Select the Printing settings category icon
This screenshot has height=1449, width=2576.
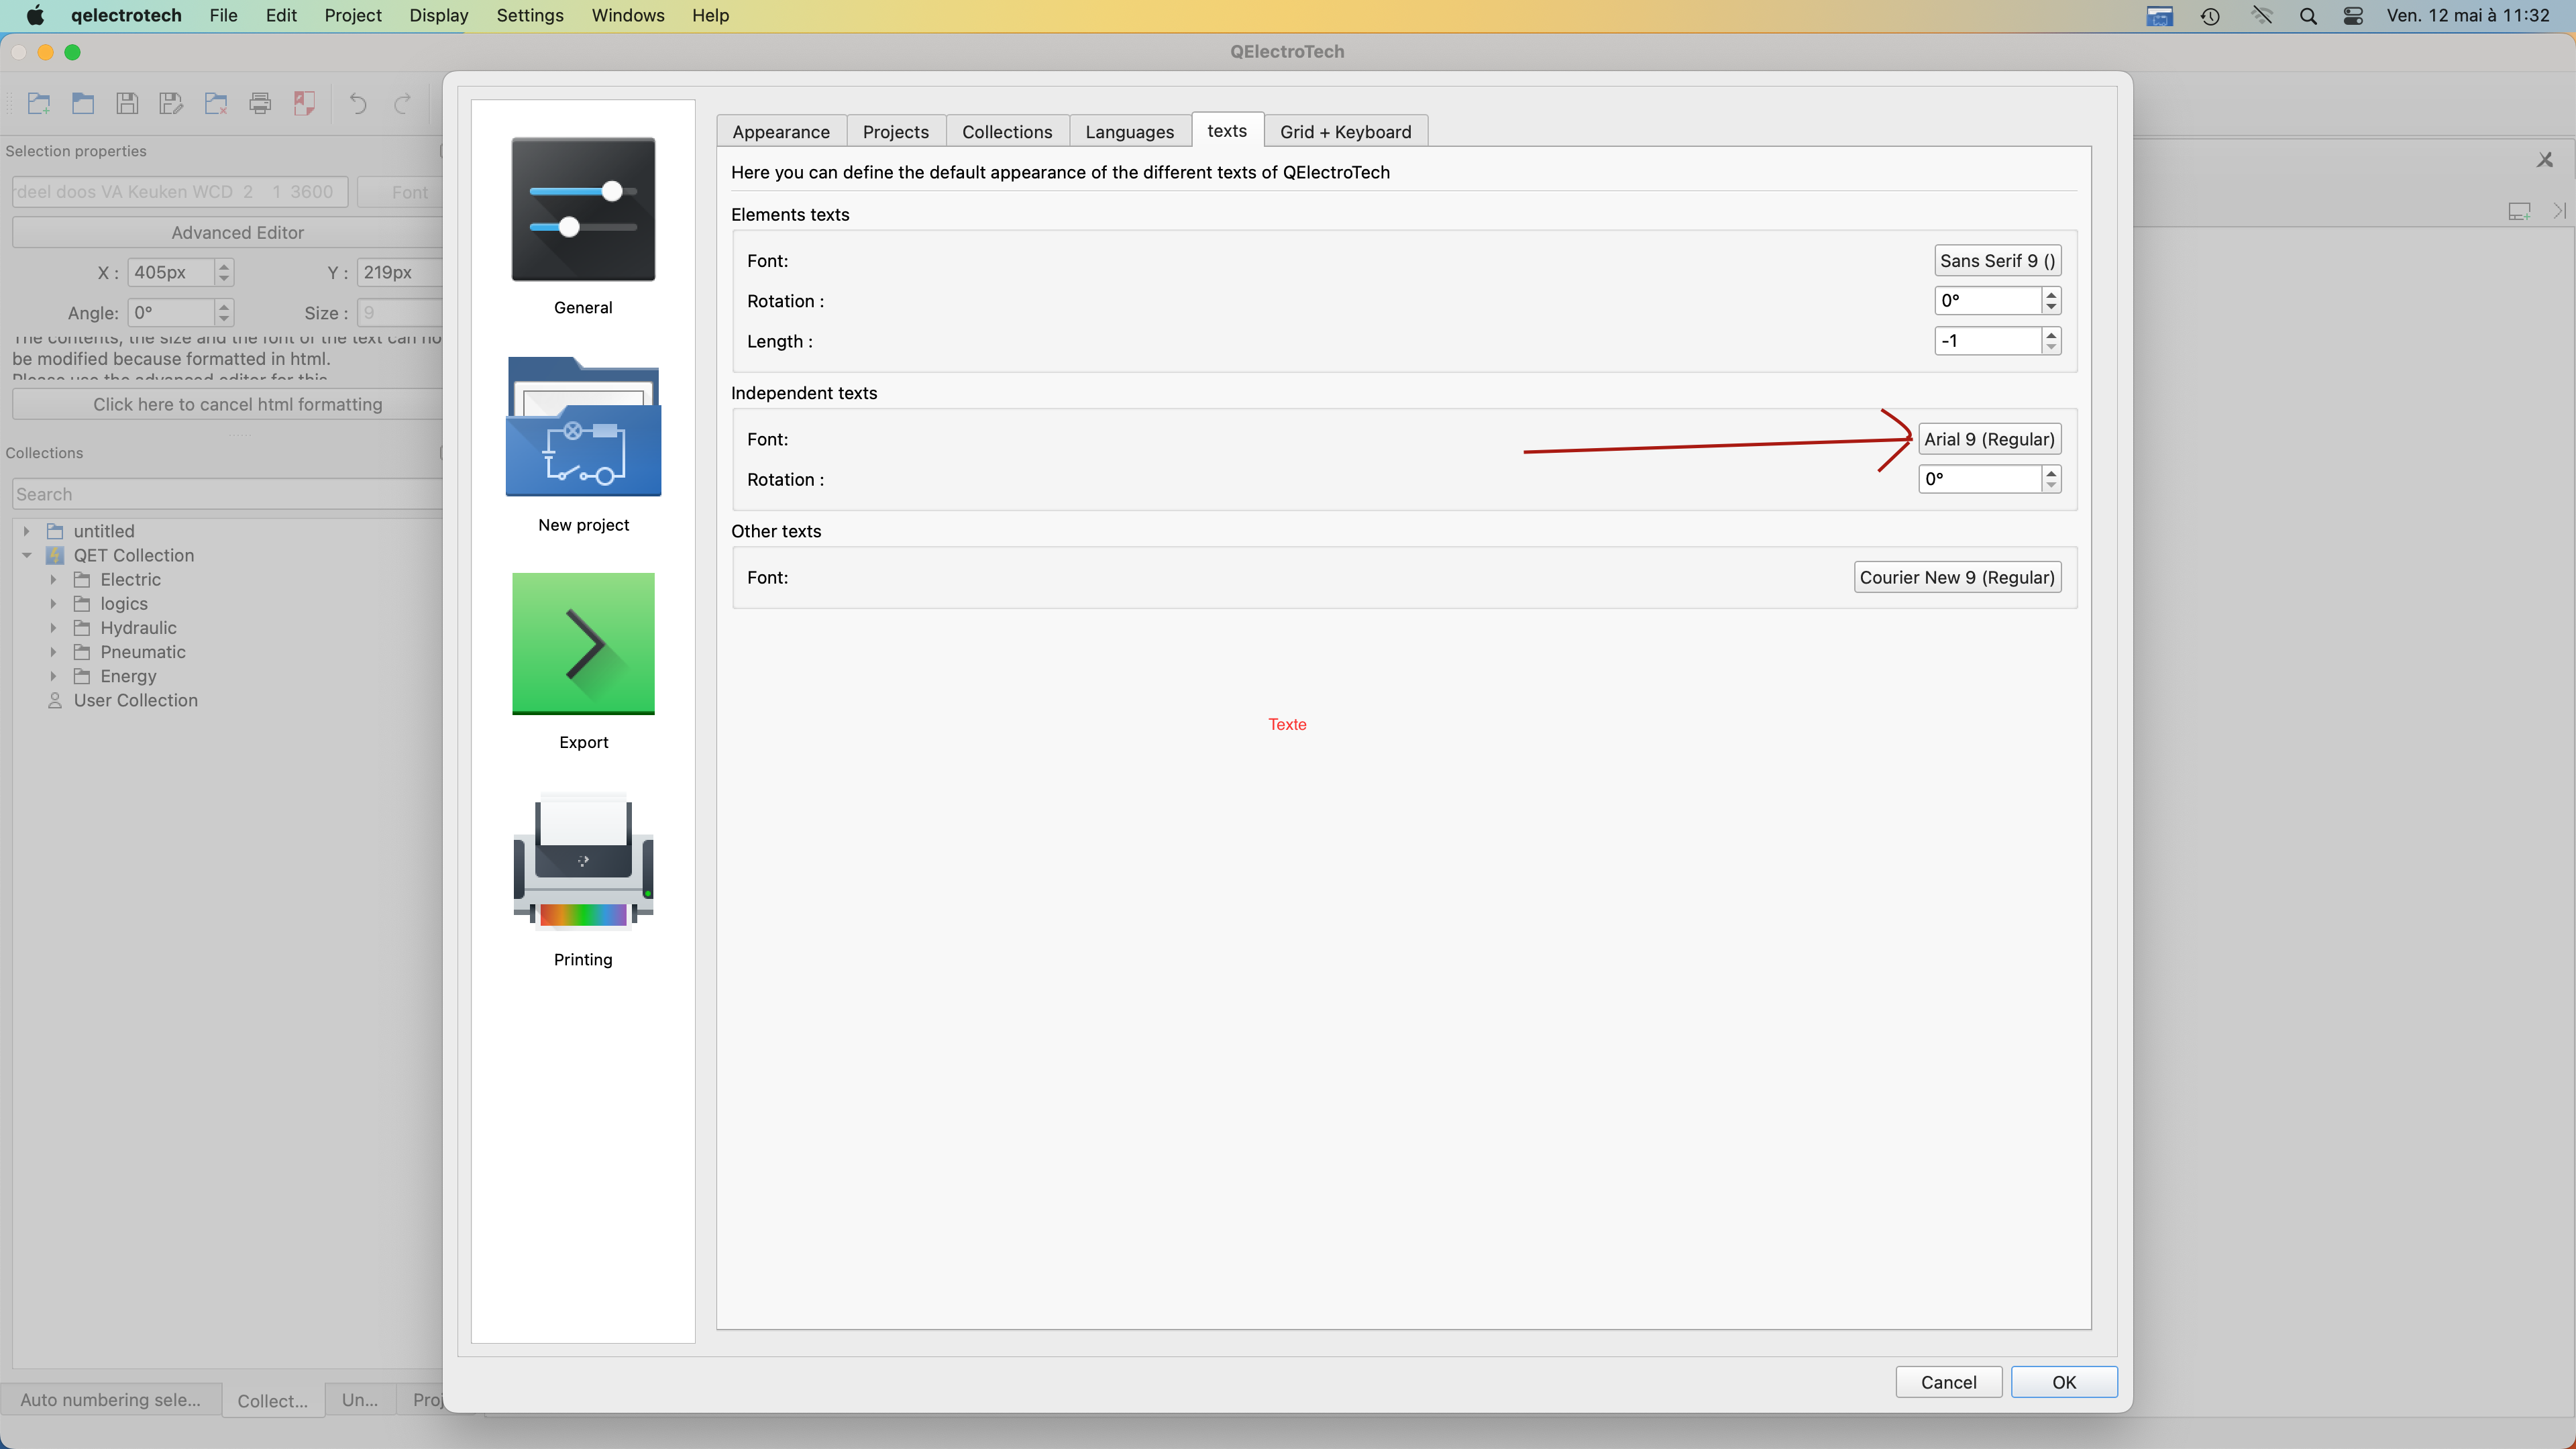(x=583, y=862)
